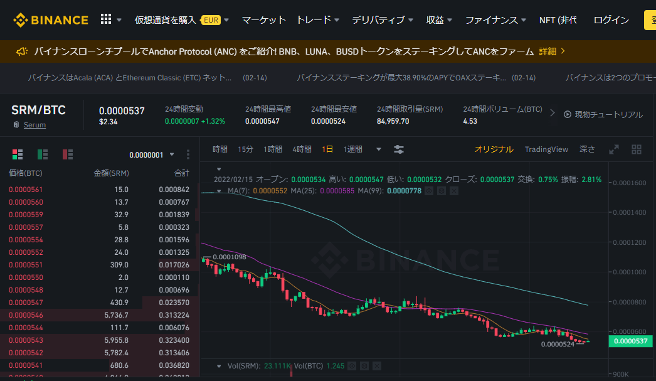Open multi-chart grid layout

pos(637,149)
